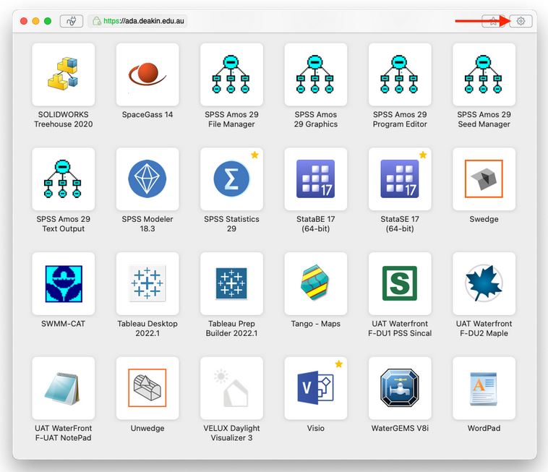Launch SpaceGass 14

point(147,74)
